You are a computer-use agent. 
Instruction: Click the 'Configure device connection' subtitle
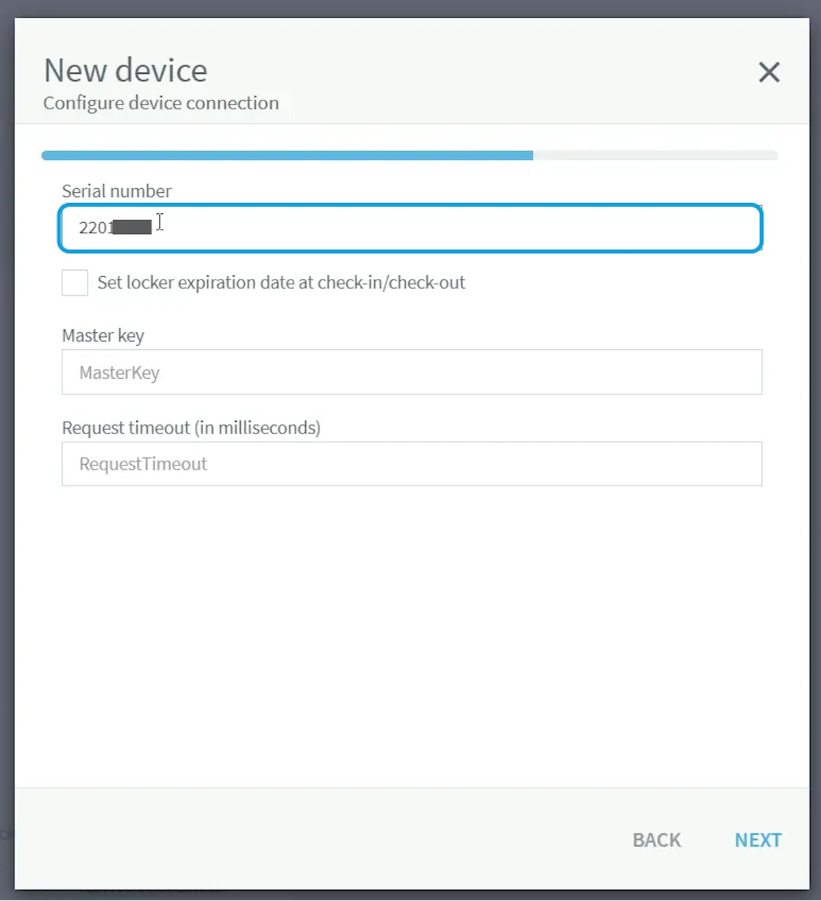pos(161,103)
